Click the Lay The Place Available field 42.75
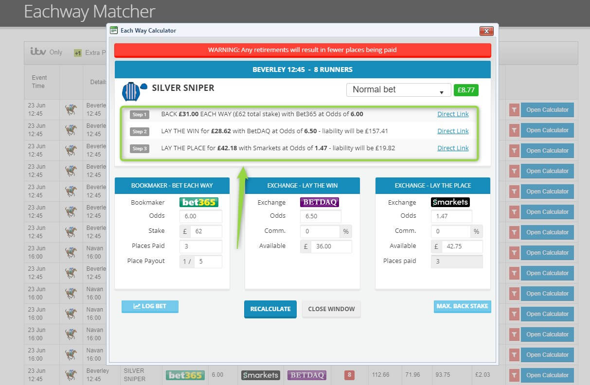The width and height of the screenshot is (590, 385). pos(462,246)
